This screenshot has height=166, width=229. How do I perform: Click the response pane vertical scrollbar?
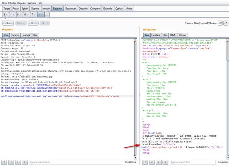tap(228, 99)
